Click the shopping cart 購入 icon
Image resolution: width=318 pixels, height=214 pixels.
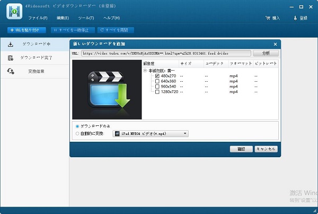pos(268,18)
